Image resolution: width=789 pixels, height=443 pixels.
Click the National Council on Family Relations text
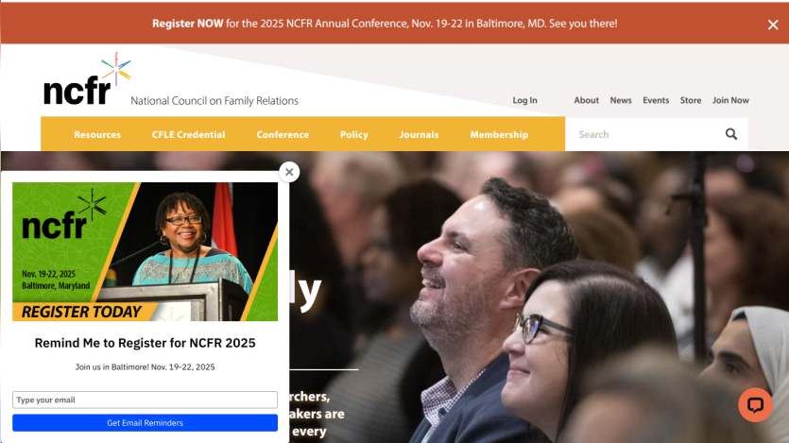pos(214,100)
